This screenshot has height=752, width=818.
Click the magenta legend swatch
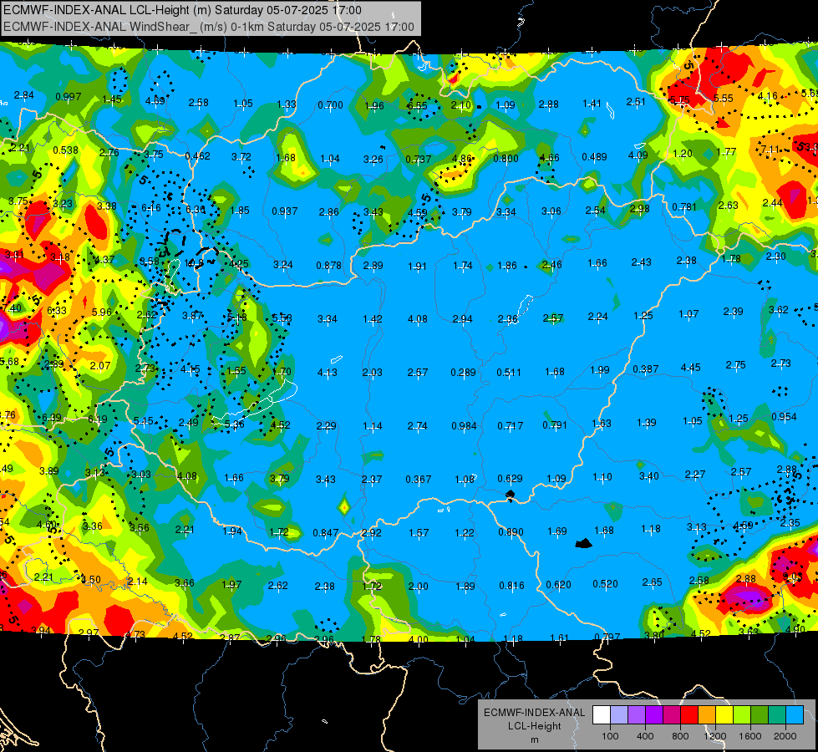[672, 715]
